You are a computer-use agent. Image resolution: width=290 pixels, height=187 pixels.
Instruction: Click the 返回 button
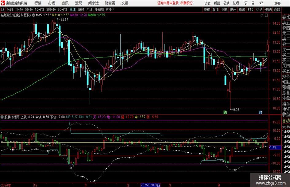pyautogui.click(x=277, y=10)
